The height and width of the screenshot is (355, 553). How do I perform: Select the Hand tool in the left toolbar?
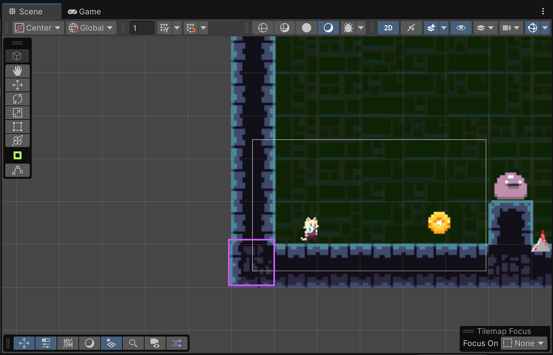pyautogui.click(x=17, y=71)
